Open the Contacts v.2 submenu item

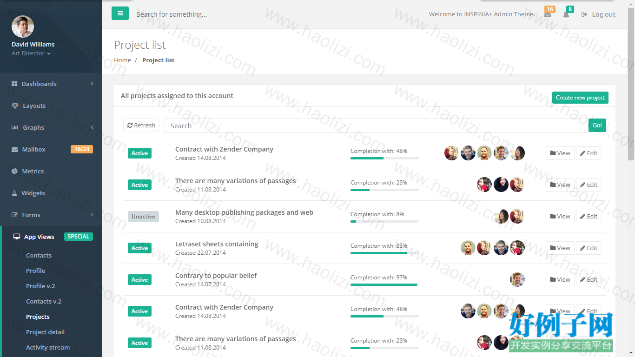44,301
